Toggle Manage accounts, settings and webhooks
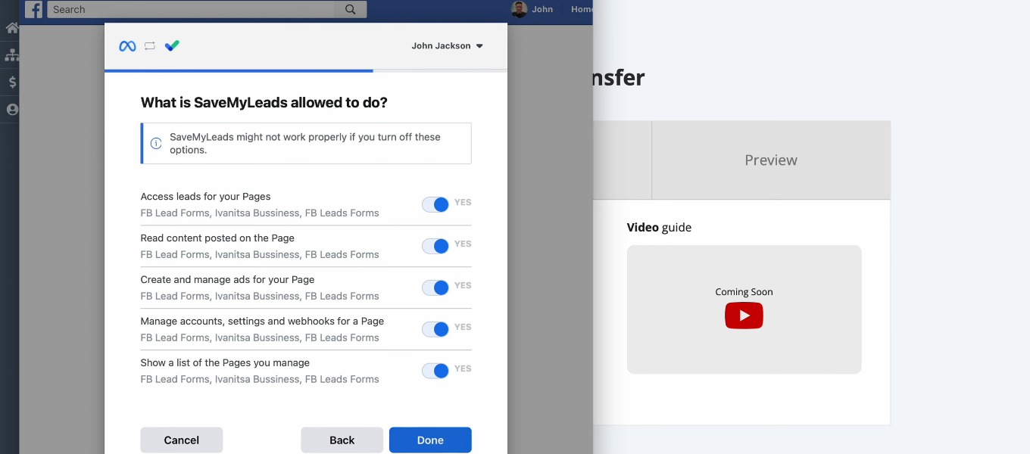Screen dimensions: 1030x454 tap(435, 329)
